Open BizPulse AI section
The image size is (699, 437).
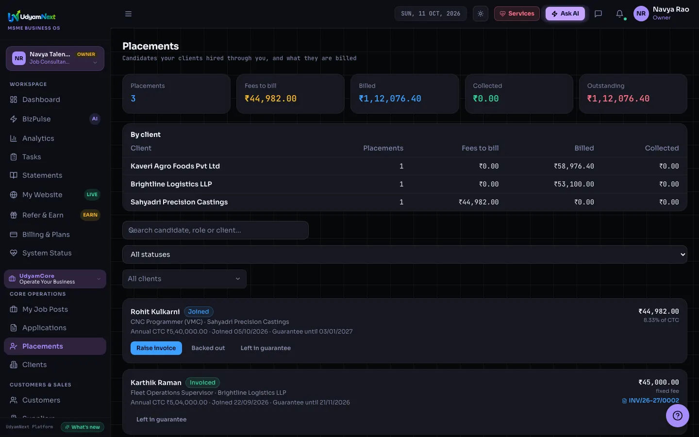55,119
